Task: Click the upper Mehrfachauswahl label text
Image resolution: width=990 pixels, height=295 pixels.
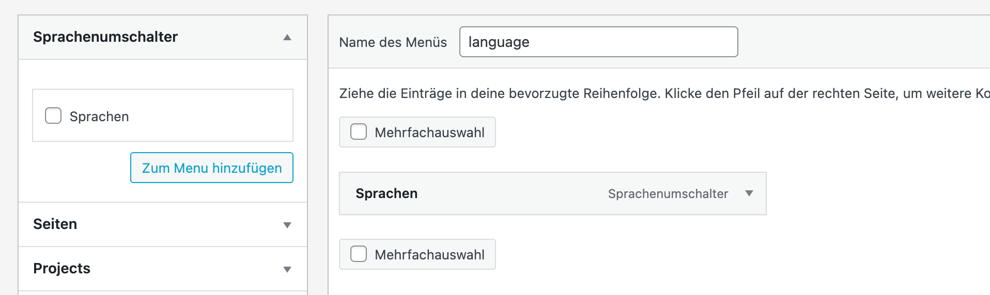Action: coord(429,133)
